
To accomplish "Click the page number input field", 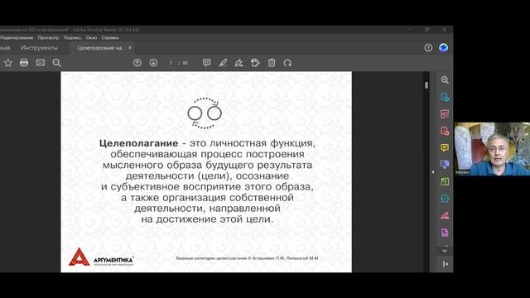I will [x=171, y=63].
